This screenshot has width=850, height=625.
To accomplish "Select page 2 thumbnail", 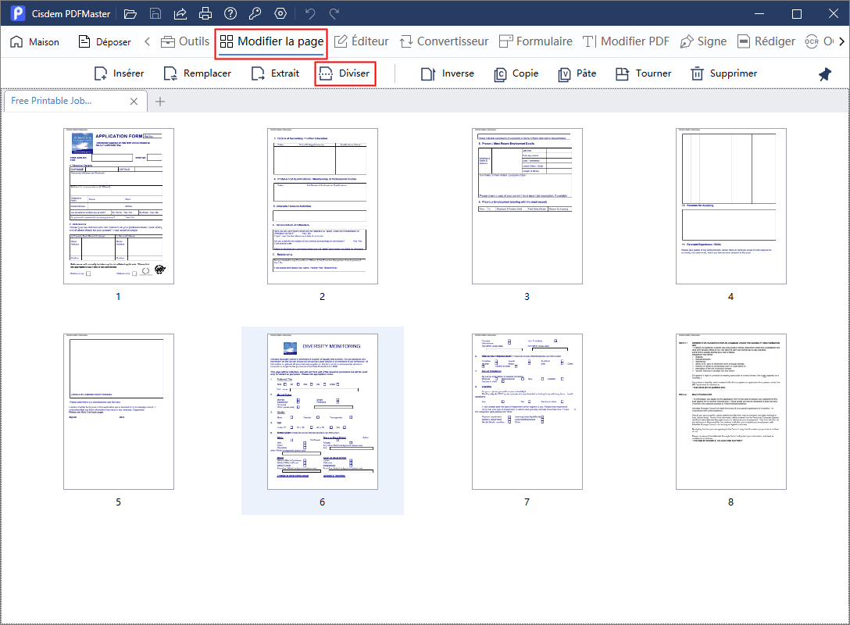I will point(323,206).
